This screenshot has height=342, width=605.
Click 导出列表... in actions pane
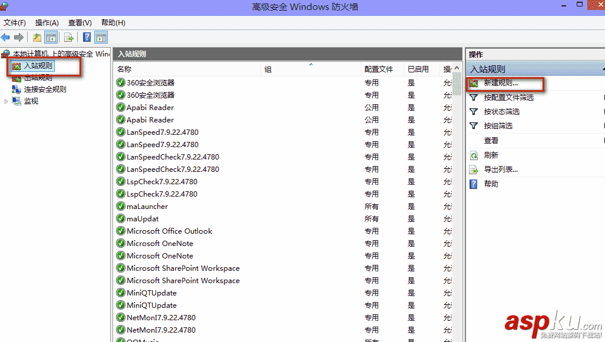pyautogui.click(x=501, y=170)
